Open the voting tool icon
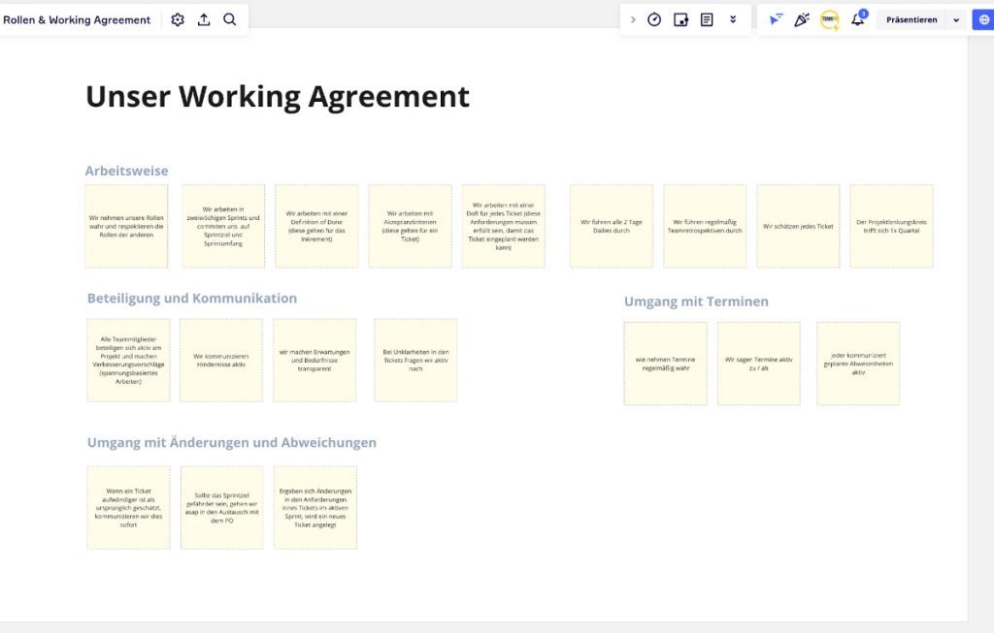The height and width of the screenshot is (633, 994). pos(680,19)
